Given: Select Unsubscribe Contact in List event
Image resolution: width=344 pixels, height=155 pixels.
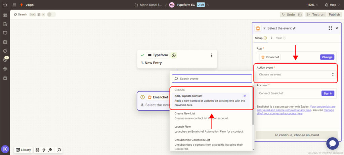Looking at the screenshot, I should (x=211, y=144).
